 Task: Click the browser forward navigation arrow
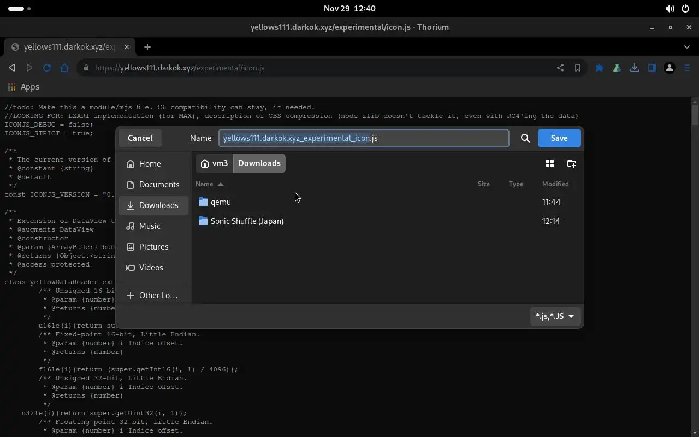(29, 68)
